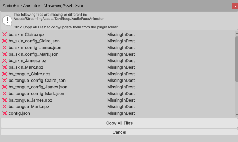Select the bs_tongue_config_Claire.json file name
238x142 pixels.
[37, 81]
